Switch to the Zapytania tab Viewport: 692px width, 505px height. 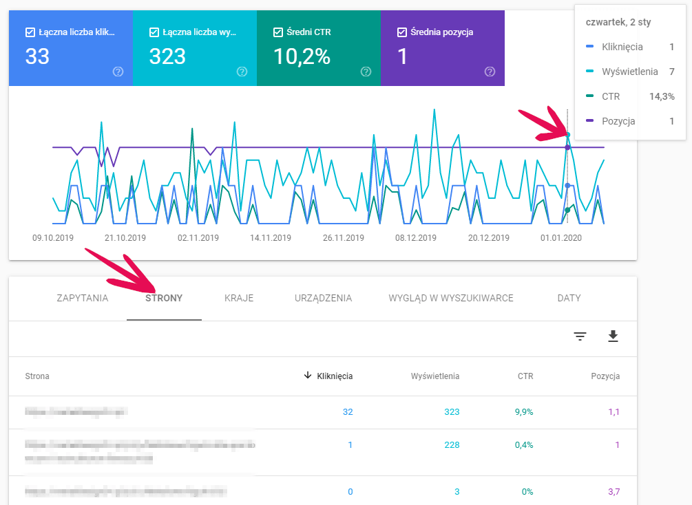pyautogui.click(x=83, y=299)
